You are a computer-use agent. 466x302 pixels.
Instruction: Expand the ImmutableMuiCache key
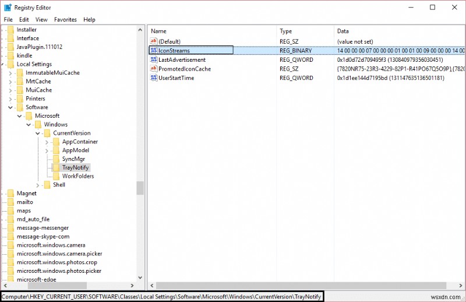(x=10, y=73)
